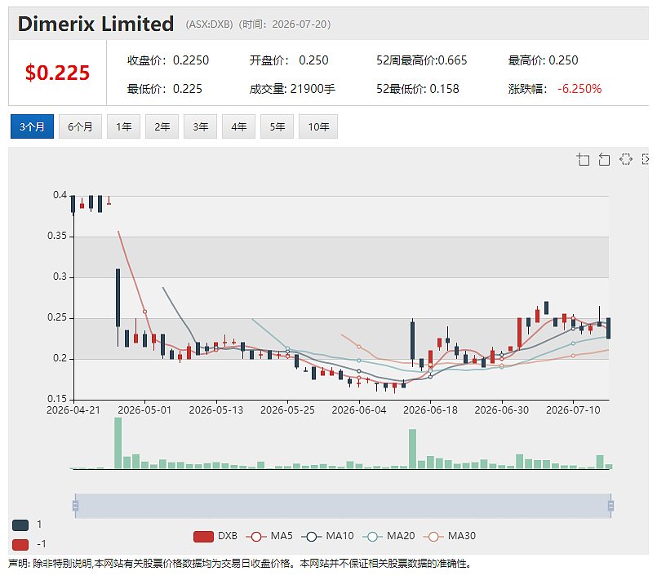Click the 开盘价: 0.250 value

(289, 60)
